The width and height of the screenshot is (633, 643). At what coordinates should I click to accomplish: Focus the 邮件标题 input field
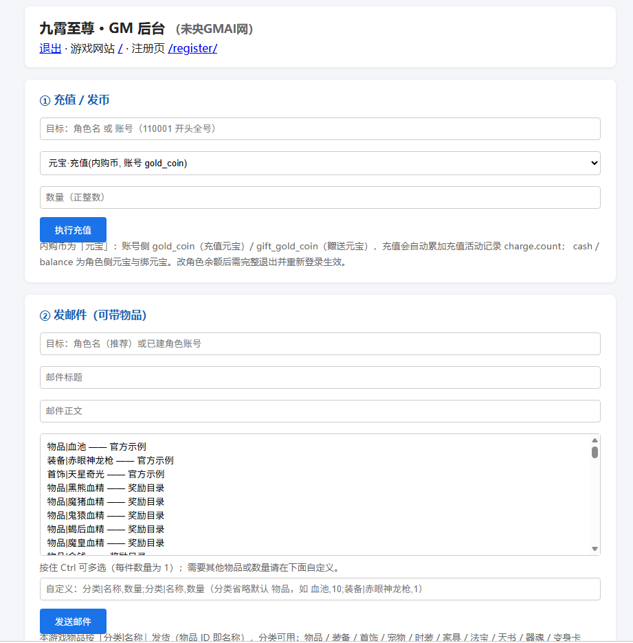tap(320, 377)
